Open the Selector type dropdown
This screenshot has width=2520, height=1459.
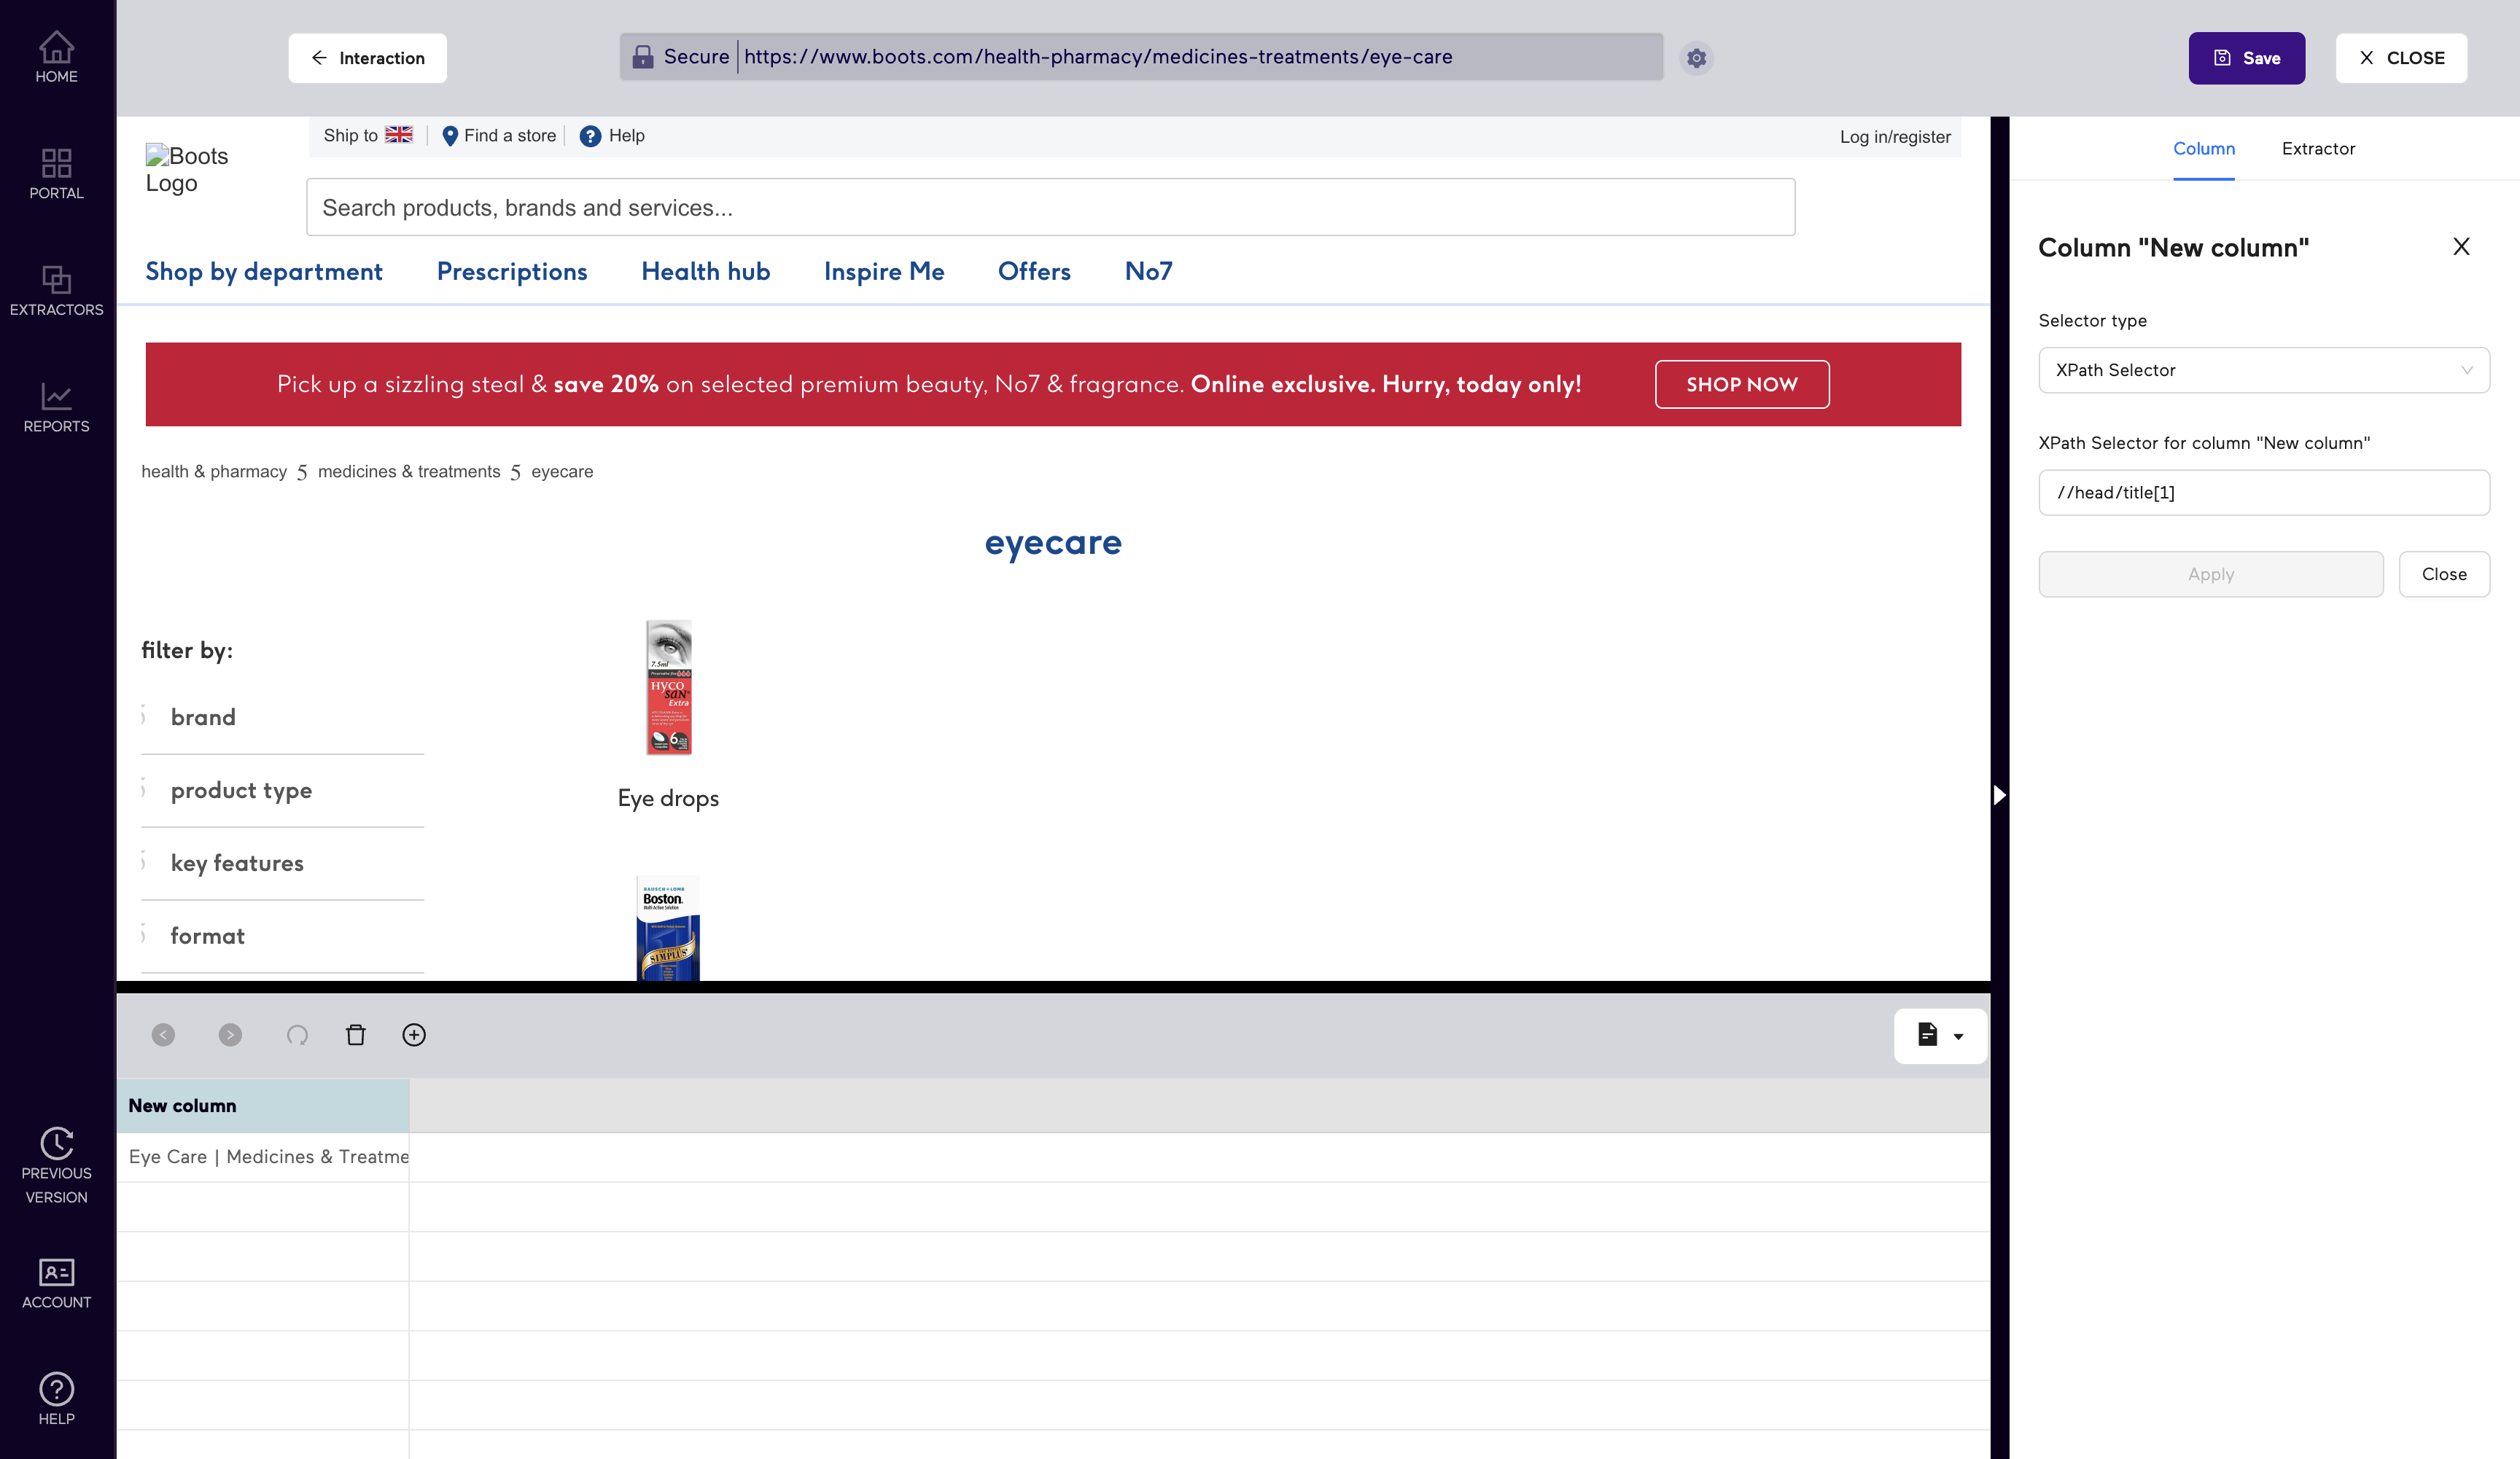coord(2264,369)
